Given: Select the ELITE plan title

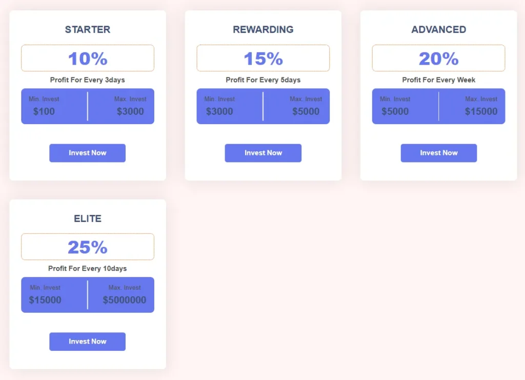Looking at the screenshot, I should coord(87,218).
